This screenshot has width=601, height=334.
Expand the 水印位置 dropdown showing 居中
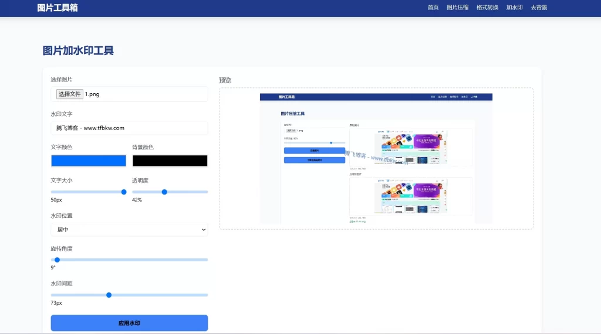(x=129, y=230)
